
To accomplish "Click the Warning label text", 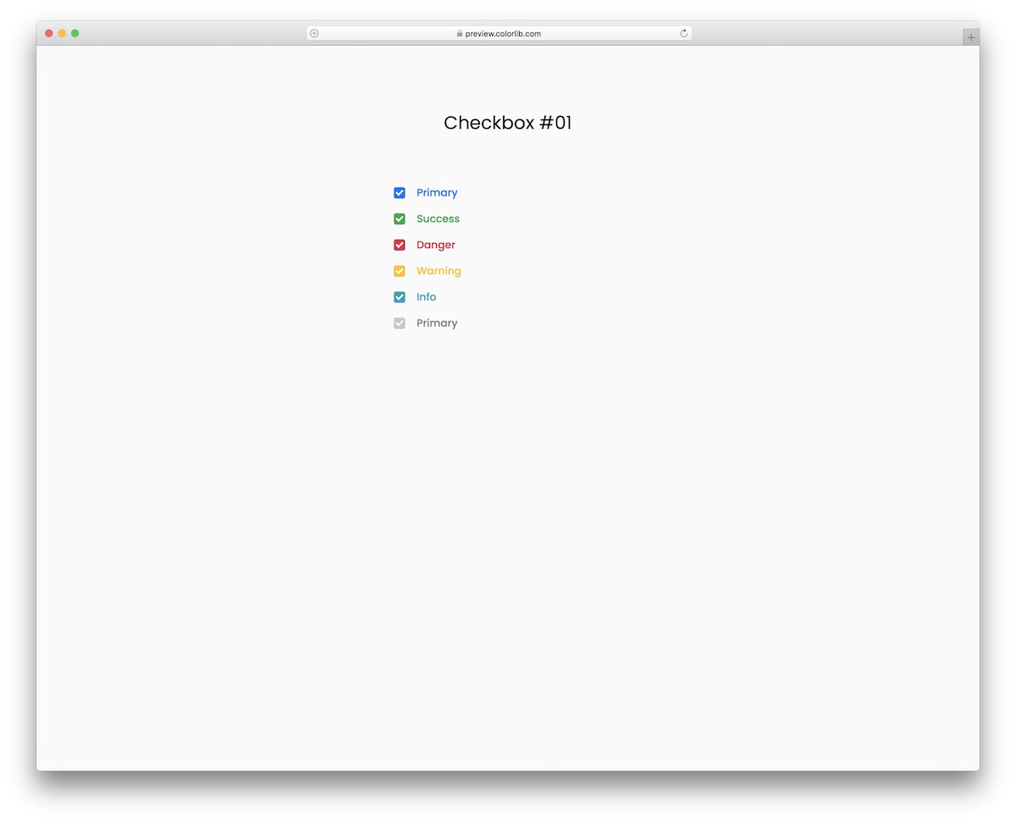I will [439, 271].
